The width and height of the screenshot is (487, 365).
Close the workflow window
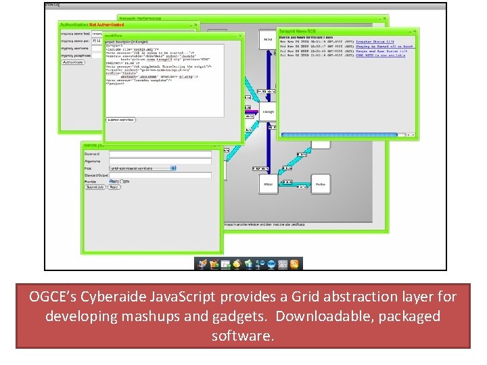click(x=240, y=36)
